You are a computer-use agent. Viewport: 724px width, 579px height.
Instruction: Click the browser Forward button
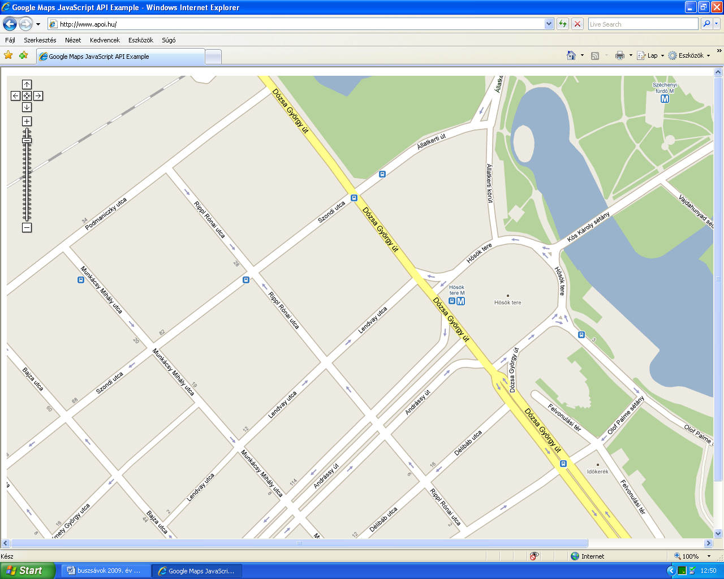[25, 24]
